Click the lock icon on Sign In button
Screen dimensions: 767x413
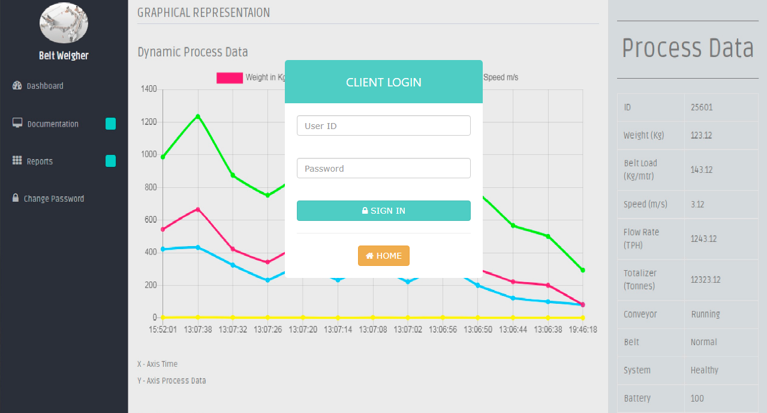coord(365,211)
